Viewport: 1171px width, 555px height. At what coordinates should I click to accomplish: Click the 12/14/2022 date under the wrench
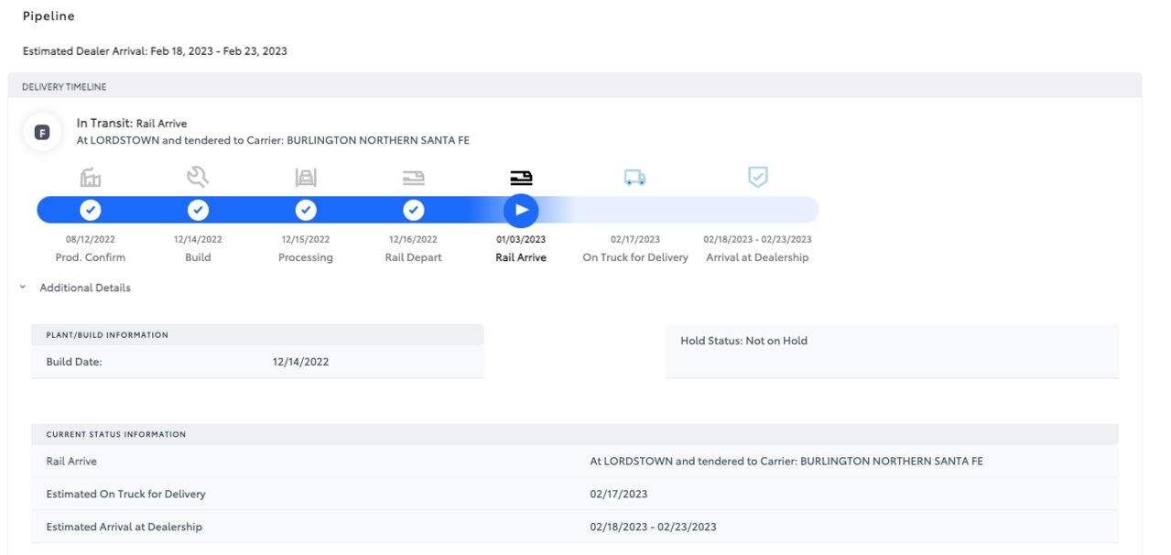coord(198,240)
